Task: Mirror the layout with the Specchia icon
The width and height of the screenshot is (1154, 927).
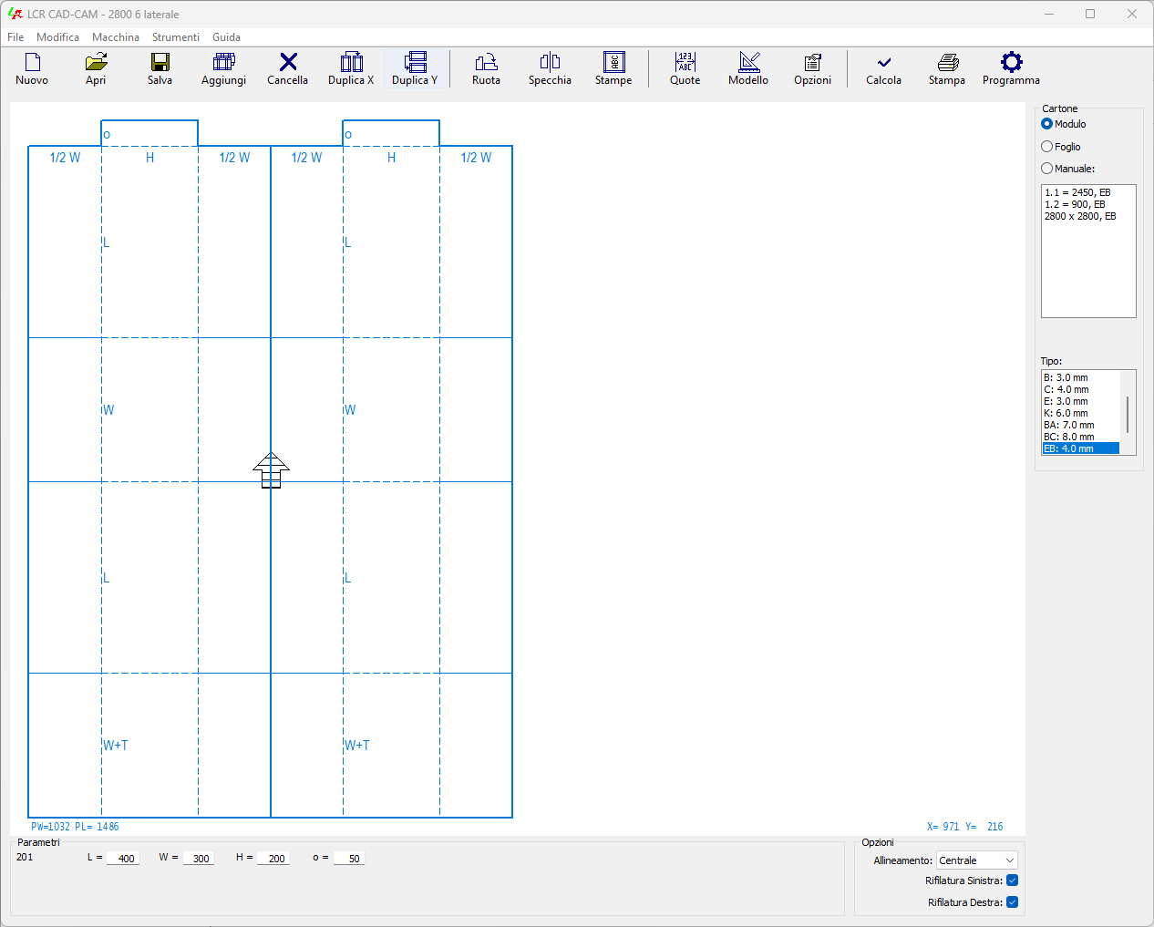Action: coord(550,62)
